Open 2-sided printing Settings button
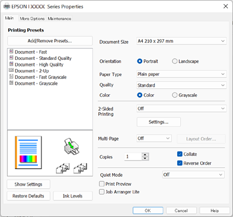Screen dimensions: 233x217 coord(159,122)
